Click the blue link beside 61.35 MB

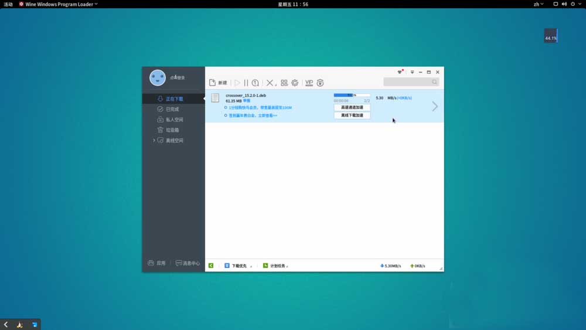[247, 101]
